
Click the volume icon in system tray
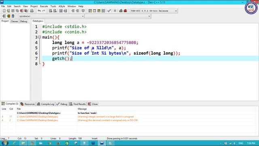[235, 143]
